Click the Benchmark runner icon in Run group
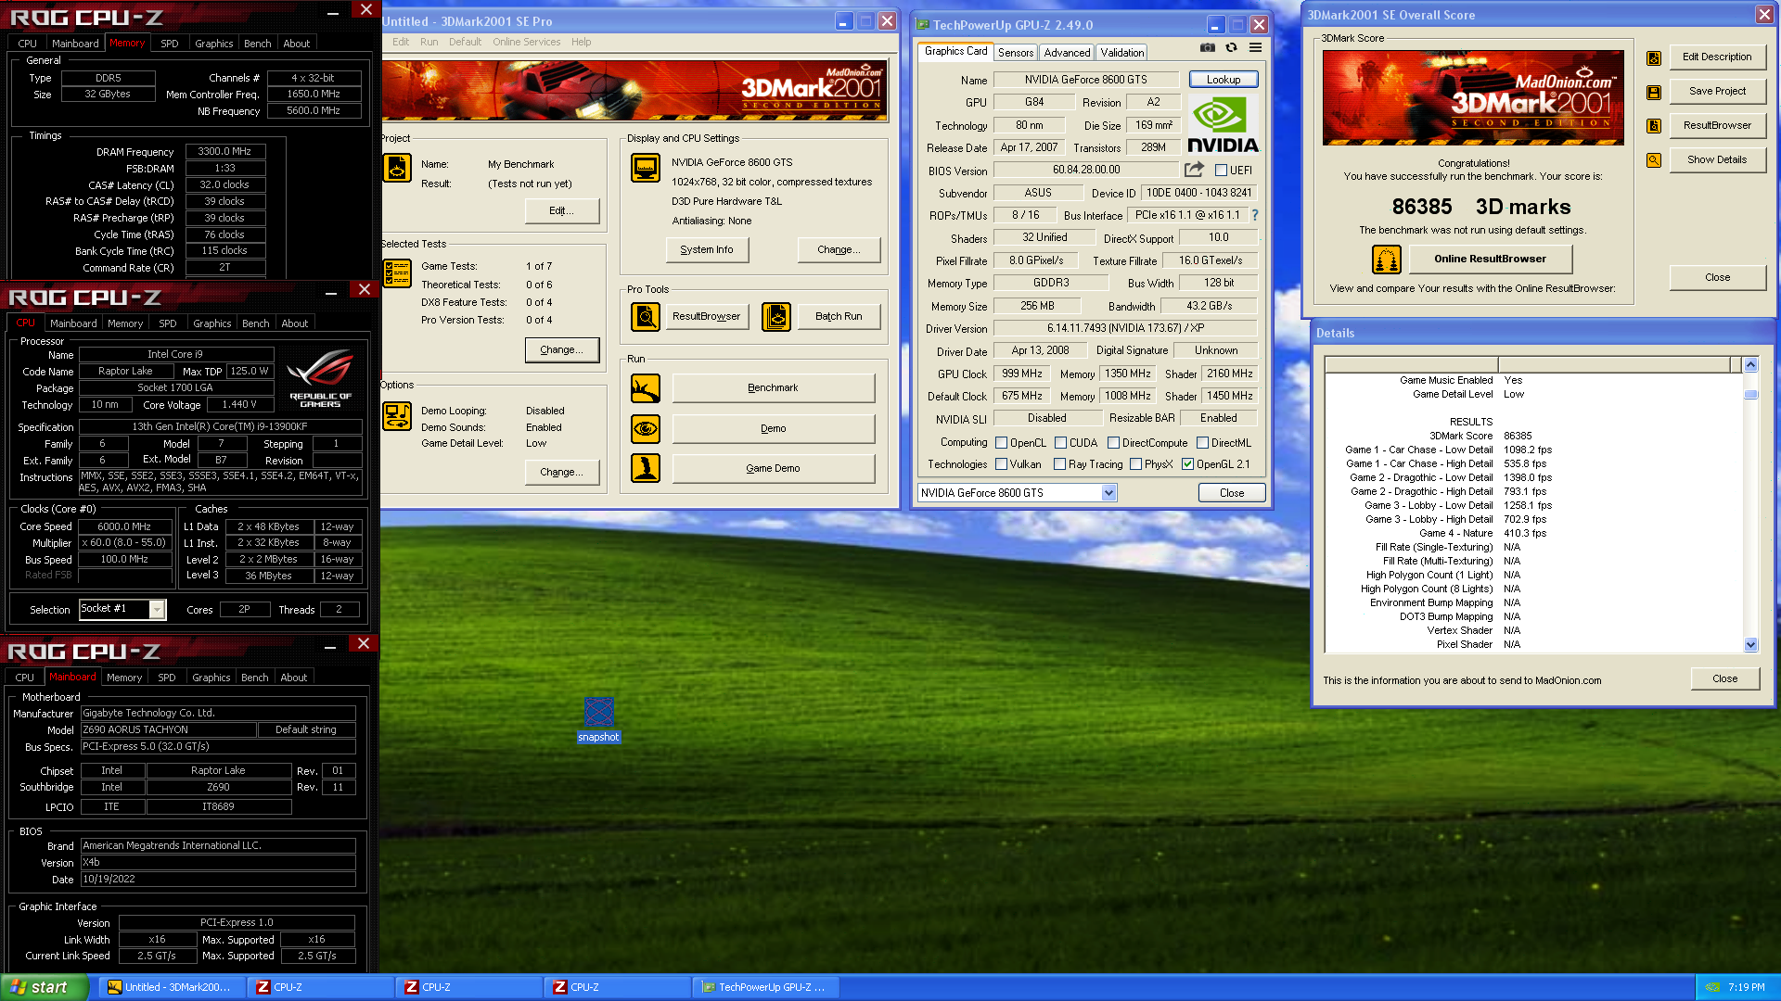This screenshot has width=1781, height=1001. [645, 388]
